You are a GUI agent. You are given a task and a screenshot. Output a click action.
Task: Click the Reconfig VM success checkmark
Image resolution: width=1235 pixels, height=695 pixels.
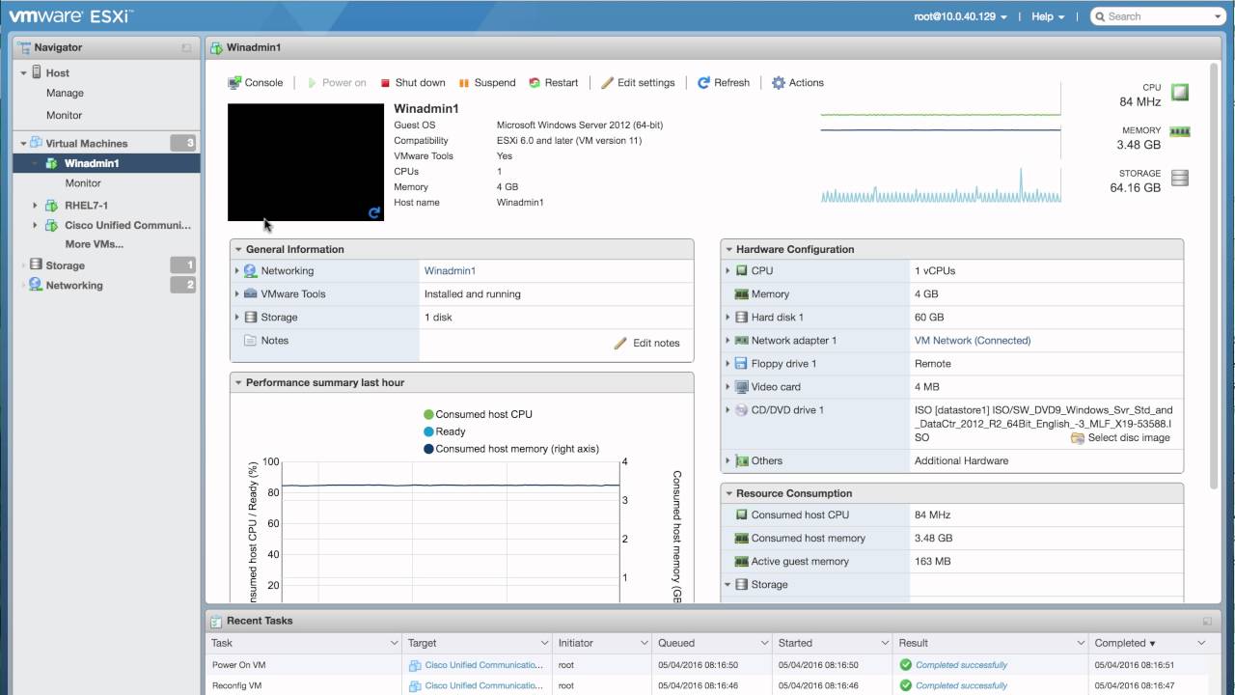pos(906,686)
